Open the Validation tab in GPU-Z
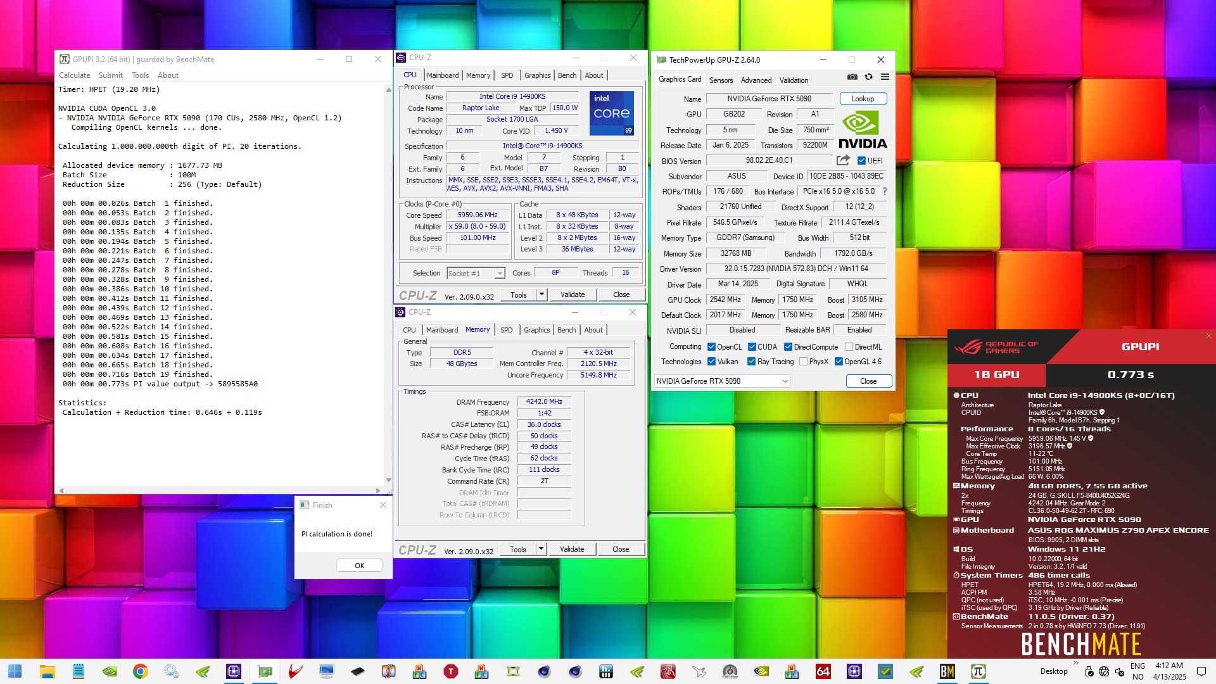The width and height of the screenshot is (1216, 684). 794,80
